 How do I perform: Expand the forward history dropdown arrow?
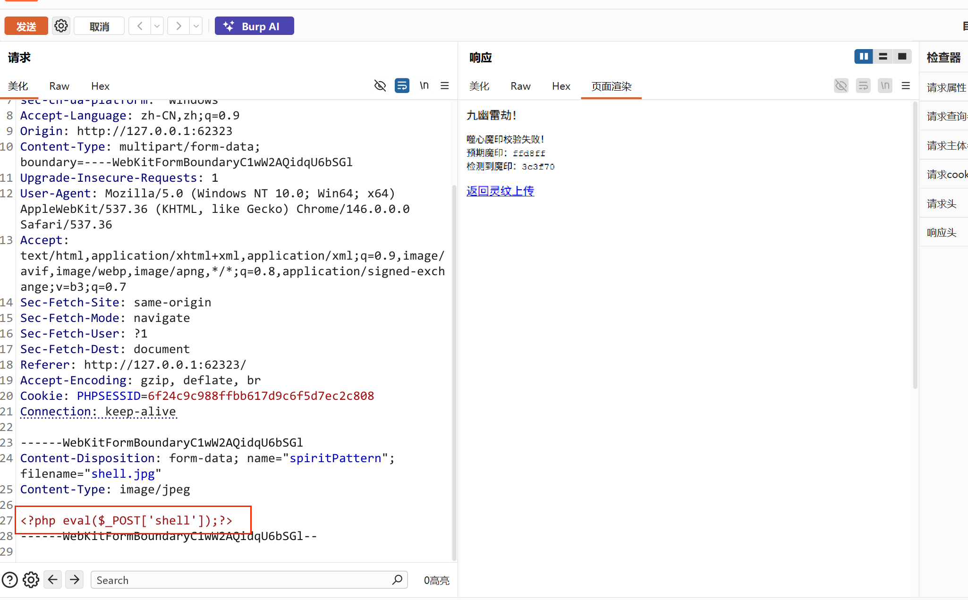196,26
